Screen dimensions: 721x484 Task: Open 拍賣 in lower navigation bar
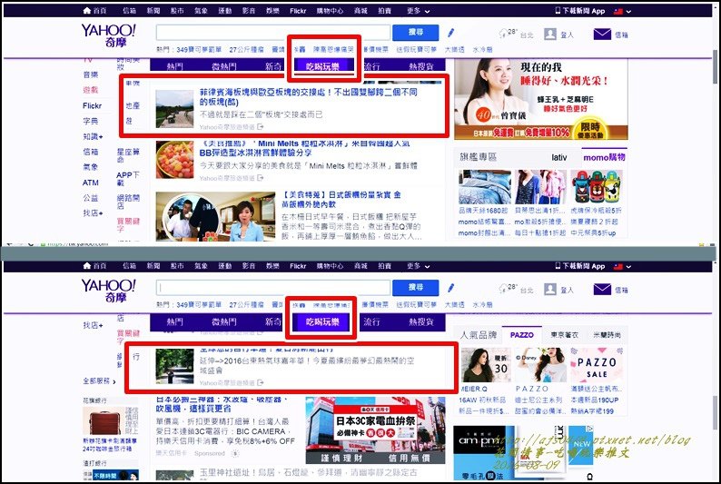(x=385, y=266)
